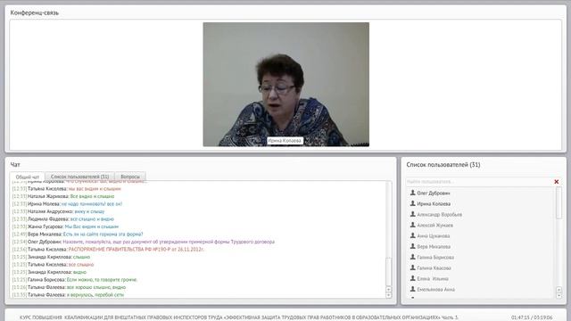Clear the user search with the red X
Viewport: 571px width, 321px height.
click(557, 182)
